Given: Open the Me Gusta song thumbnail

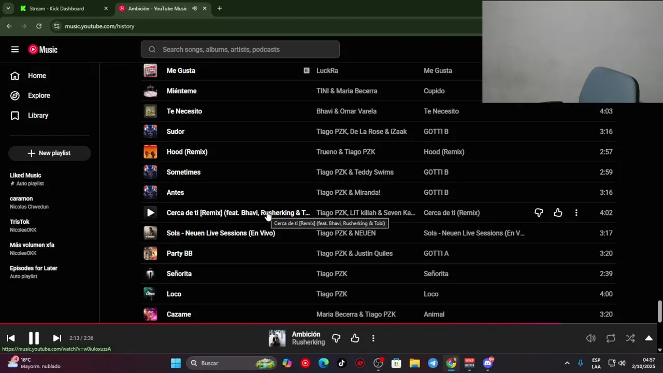Looking at the screenshot, I should [150, 70].
